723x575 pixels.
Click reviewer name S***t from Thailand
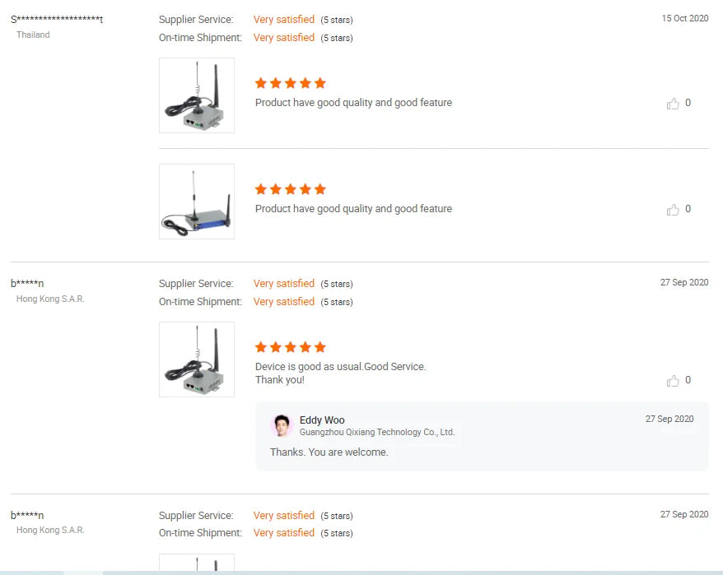tap(57, 20)
